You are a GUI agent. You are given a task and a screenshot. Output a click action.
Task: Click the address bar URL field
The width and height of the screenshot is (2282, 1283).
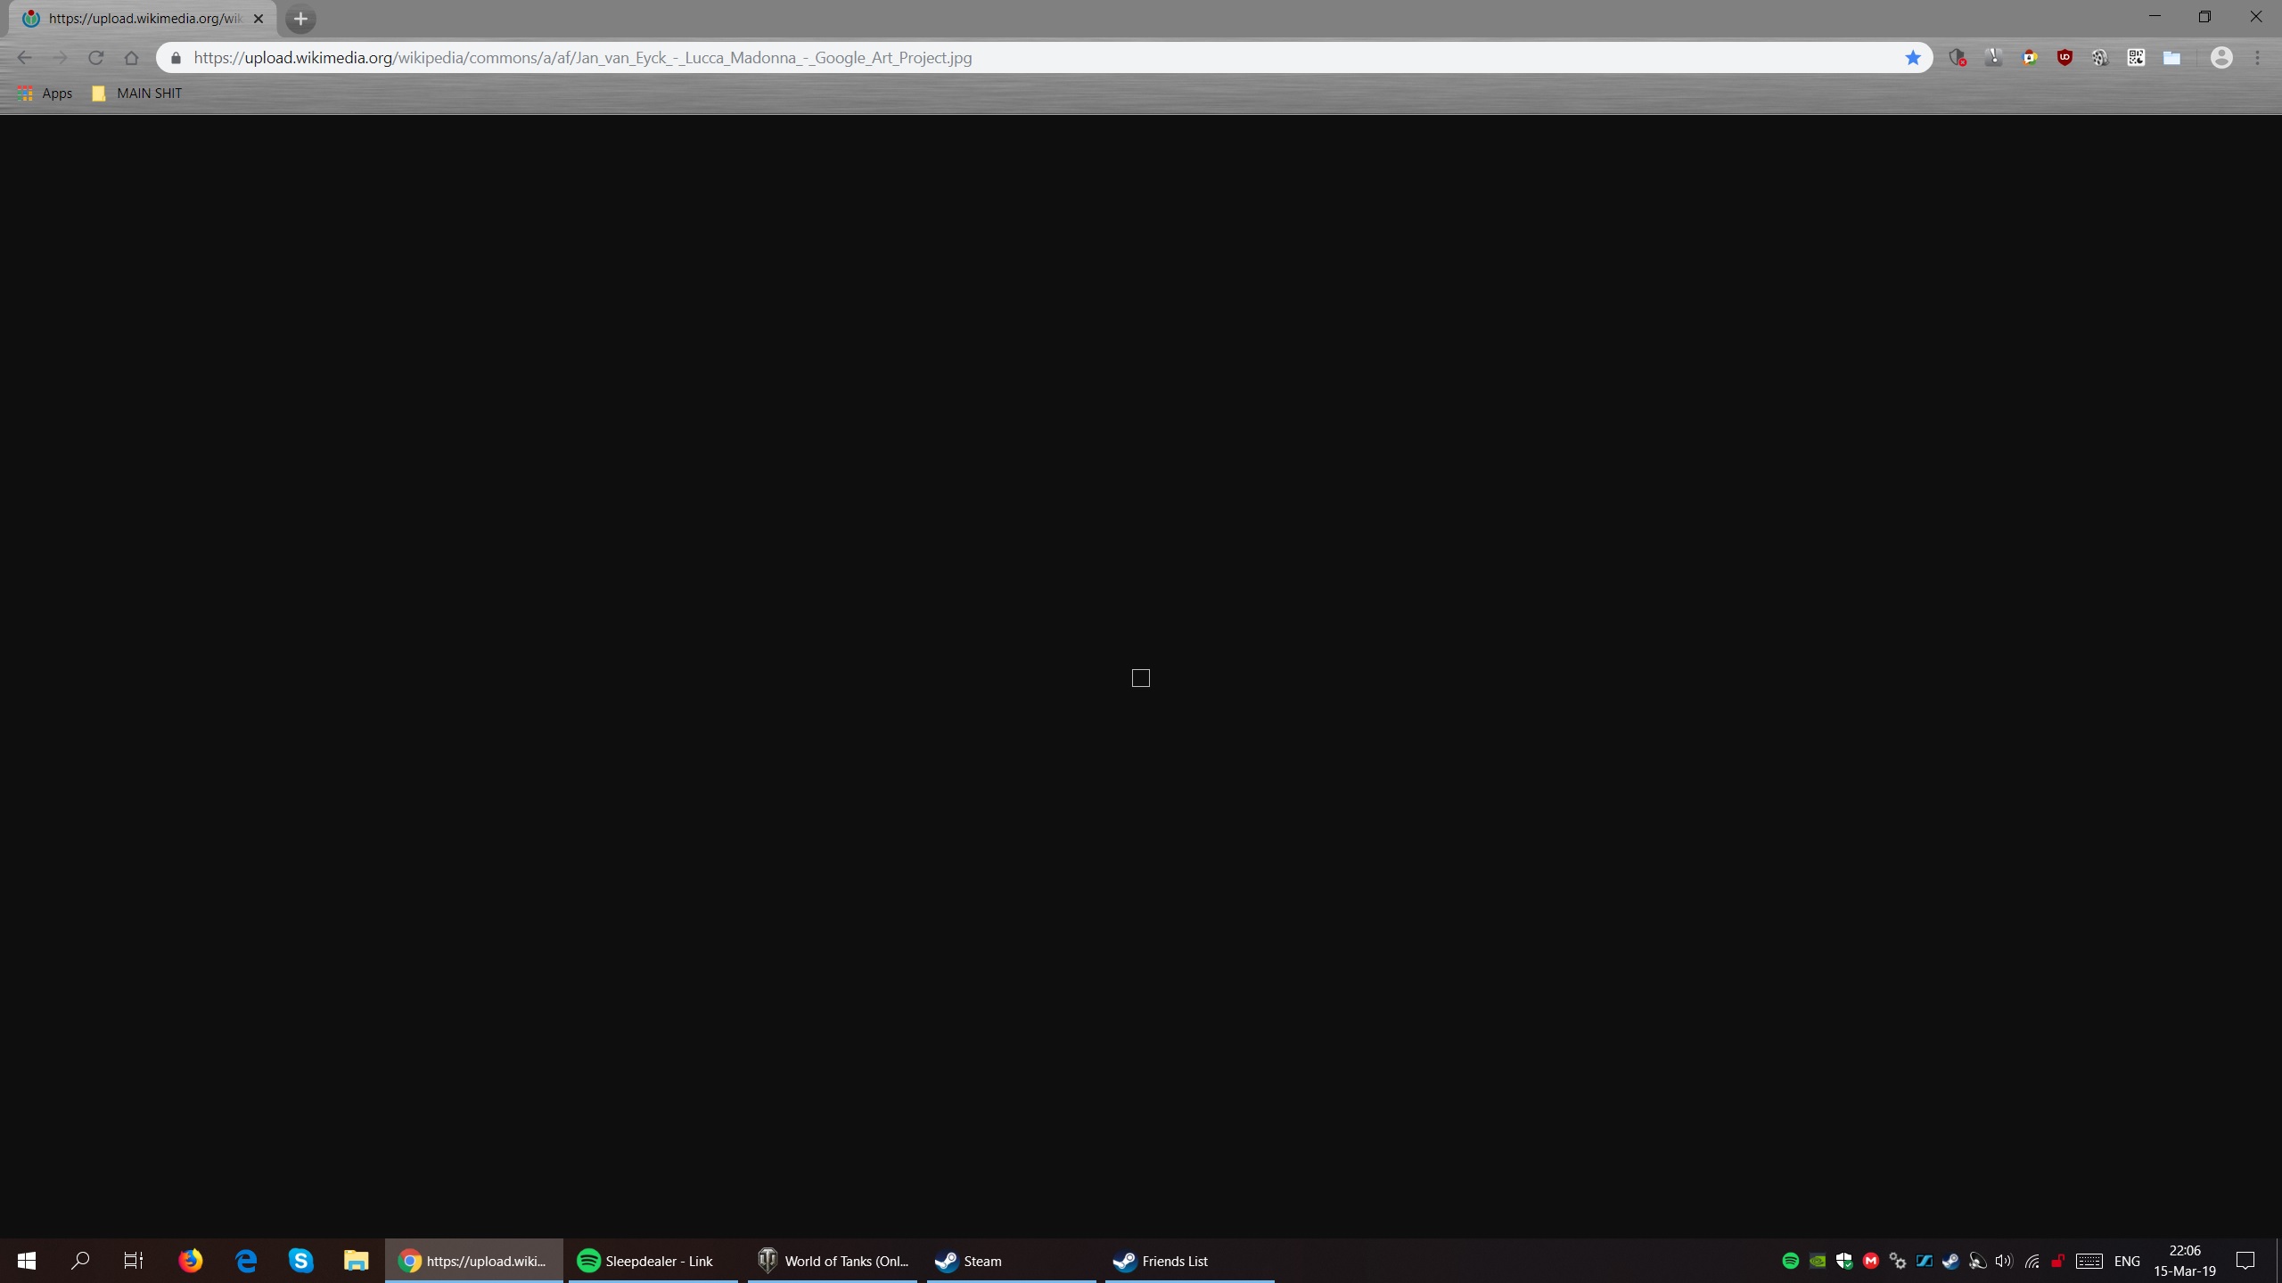(x=981, y=58)
